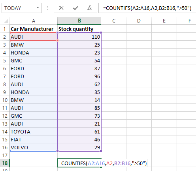The height and width of the screenshot is (171, 196).
Task: Select column A header
Action: point(34,21)
